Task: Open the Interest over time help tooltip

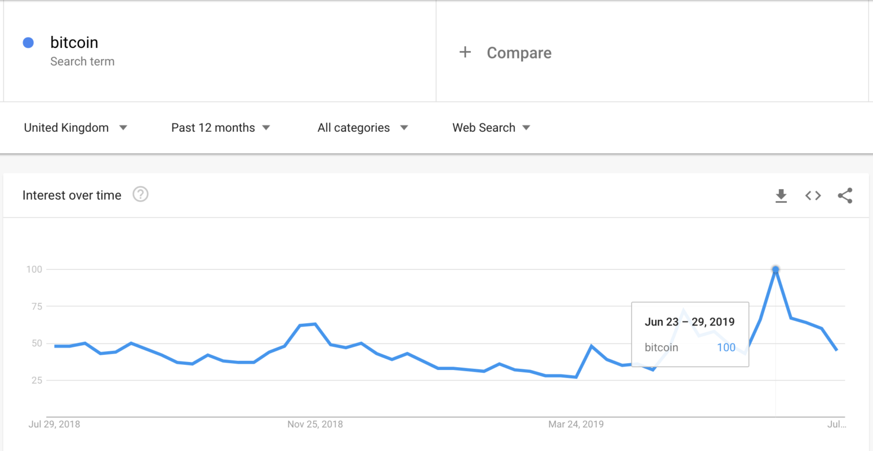Action: click(x=140, y=194)
